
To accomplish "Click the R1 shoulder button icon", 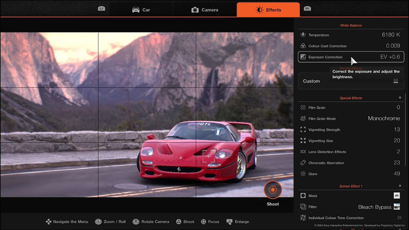I will click(307, 8).
